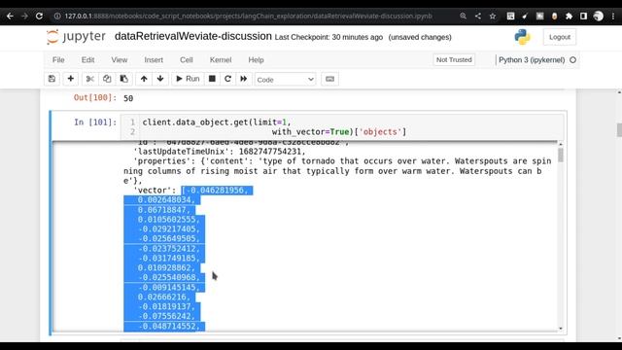Save notebook with the floppy disk icon
Screen dimensions: 622x350
pyautogui.click(x=52, y=79)
